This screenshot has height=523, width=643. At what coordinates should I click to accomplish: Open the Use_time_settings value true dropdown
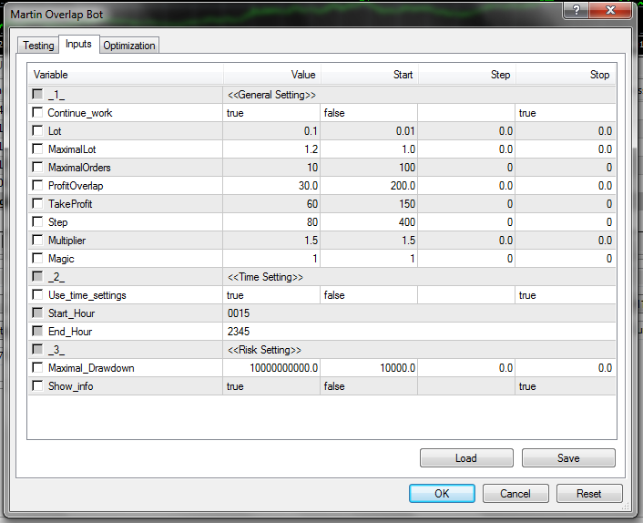(x=271, y=295)
